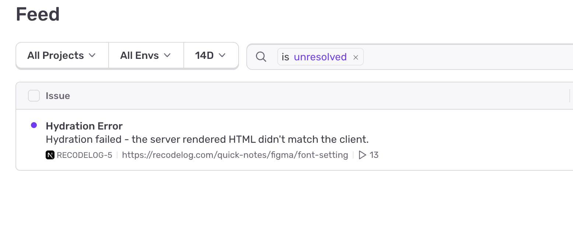Click the replay play triangle icon

click(362, 155)
